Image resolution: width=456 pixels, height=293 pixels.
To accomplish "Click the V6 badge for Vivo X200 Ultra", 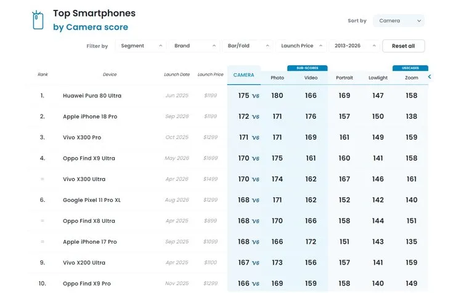I will pos(256,263).
